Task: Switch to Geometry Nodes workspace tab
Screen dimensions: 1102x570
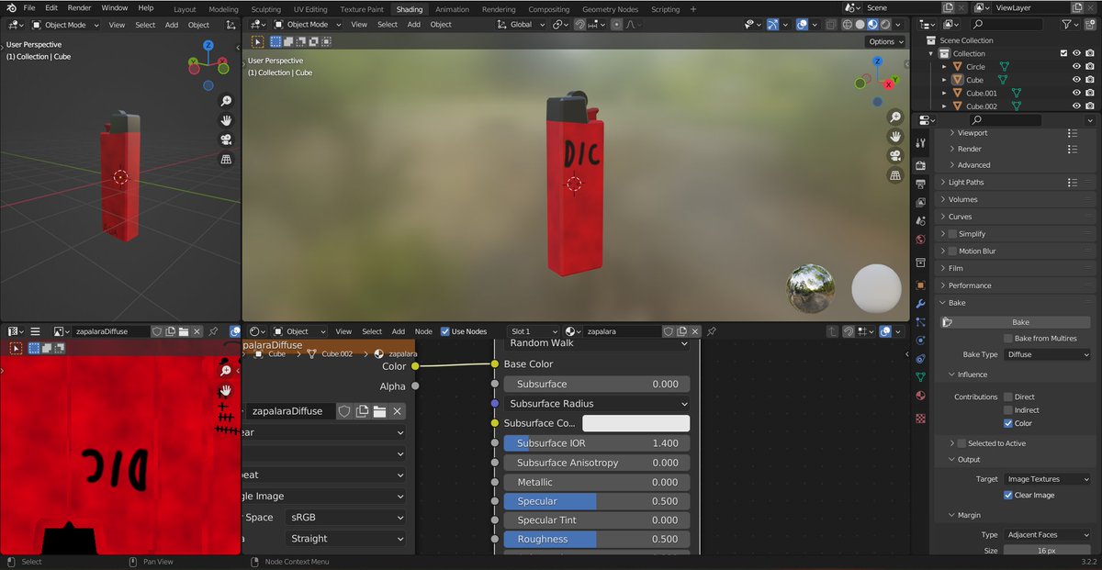Action: pos(610,9)
